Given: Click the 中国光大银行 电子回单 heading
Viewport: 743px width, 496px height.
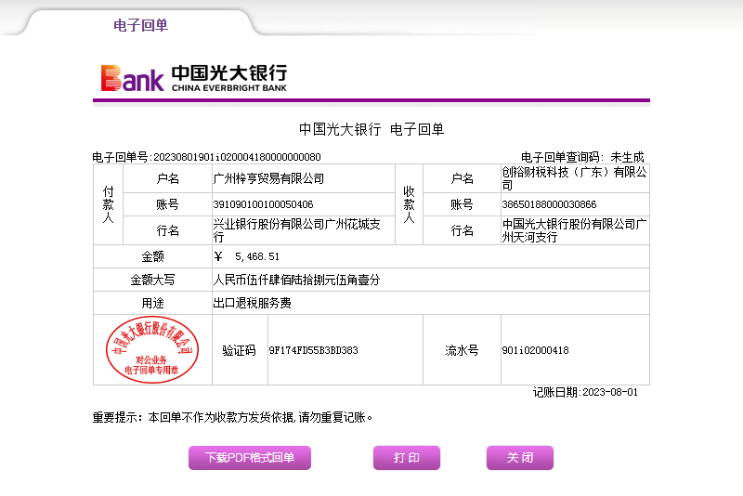Looking at the screenshot, I should 371,129.
